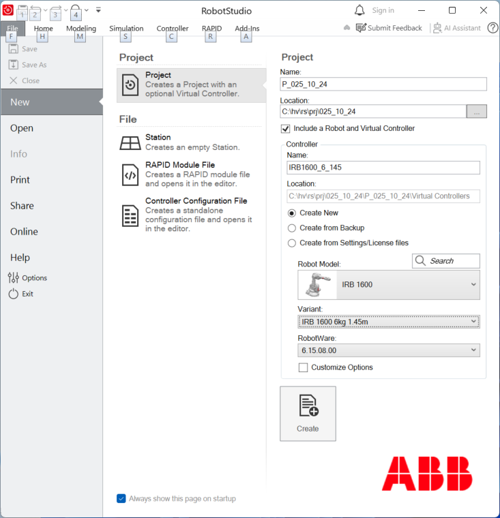Open the notifications bell icon
The image size is (500, 518).
point(359,10)
